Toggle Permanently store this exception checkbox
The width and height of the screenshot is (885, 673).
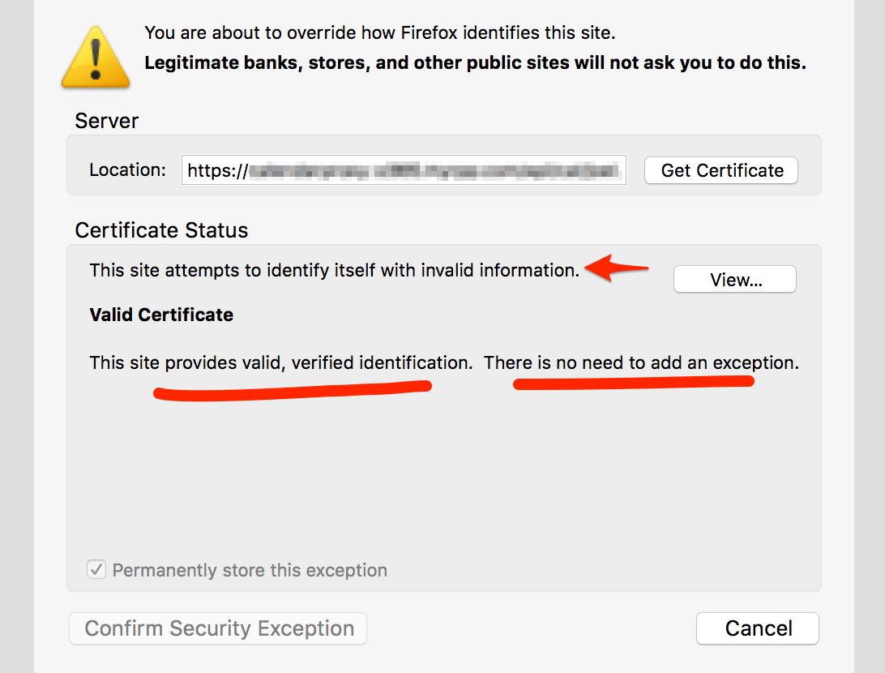[96, 570]
